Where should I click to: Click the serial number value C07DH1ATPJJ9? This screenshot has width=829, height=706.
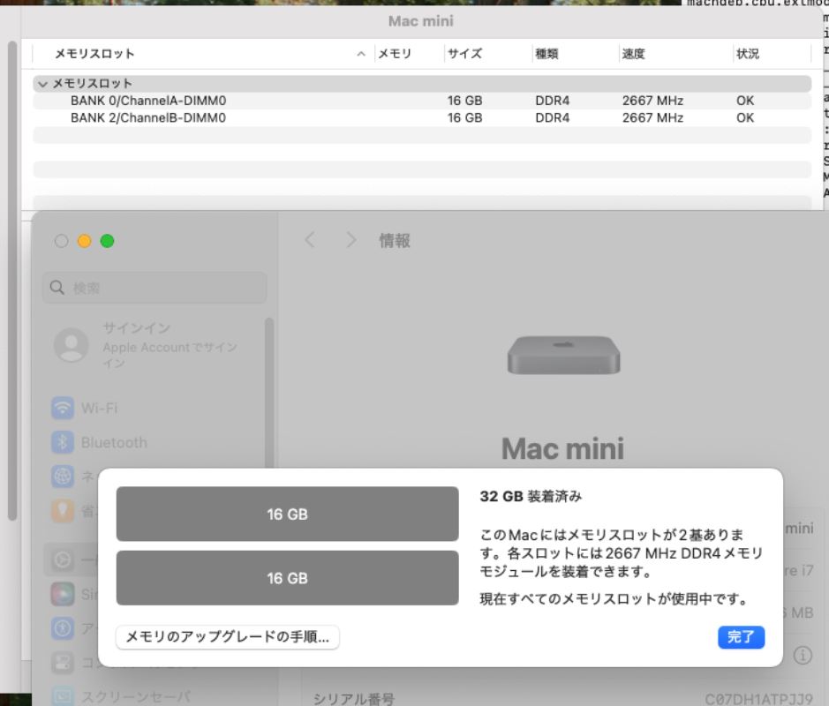pos(758,699)
